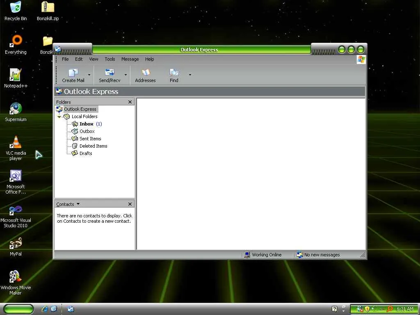Select the Notepad++ desktop shortcut
Screen dimensions: 420x315
pos(16,78)
